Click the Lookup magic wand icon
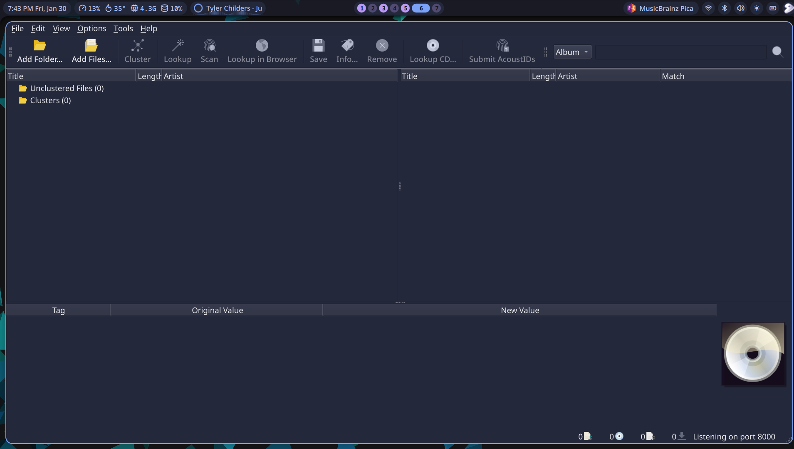Screen dimensions: 794x449 pyautogui.click(x=178, y=46)
